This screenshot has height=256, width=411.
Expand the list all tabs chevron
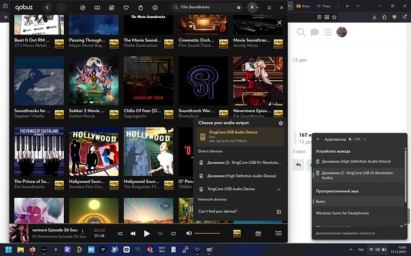(358, 6)
